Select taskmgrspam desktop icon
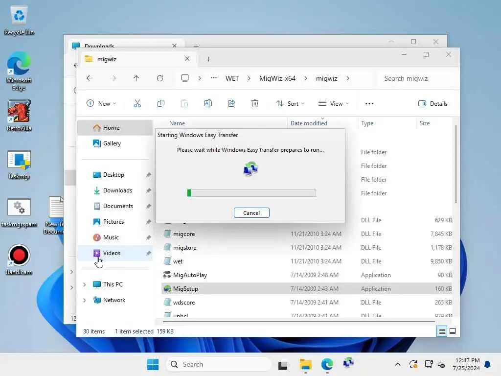Image resolution: width=501 pixels, height=376 pixels. pos(19,212)
